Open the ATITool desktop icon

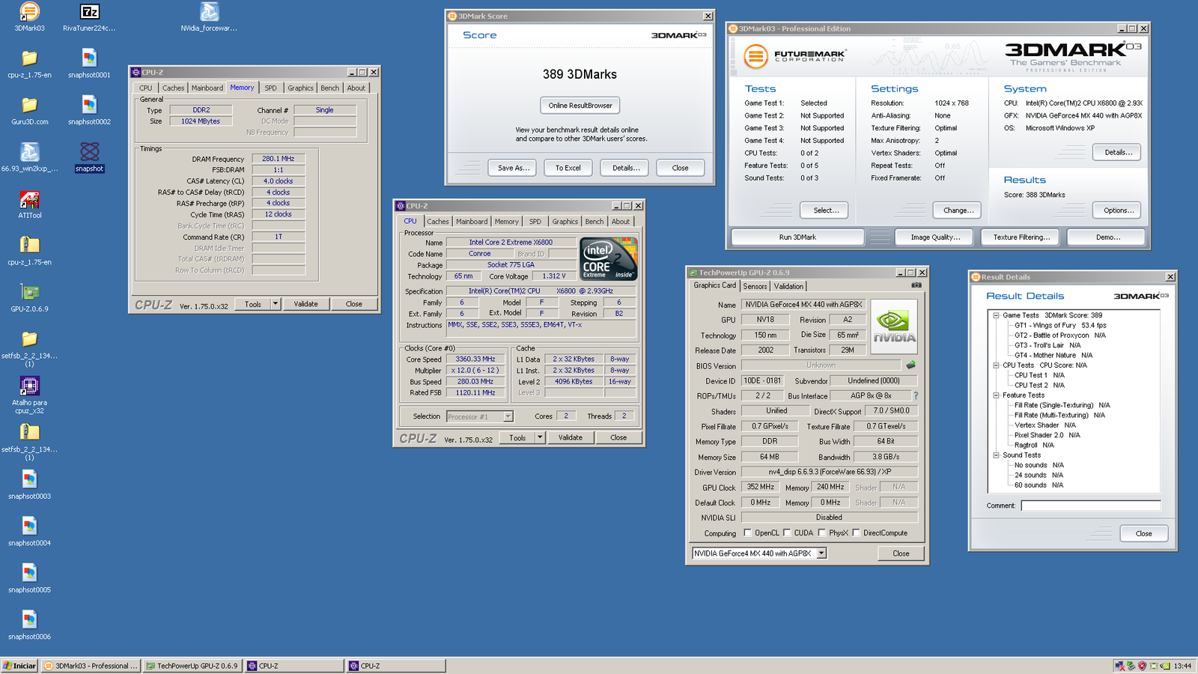click(29, 201)
